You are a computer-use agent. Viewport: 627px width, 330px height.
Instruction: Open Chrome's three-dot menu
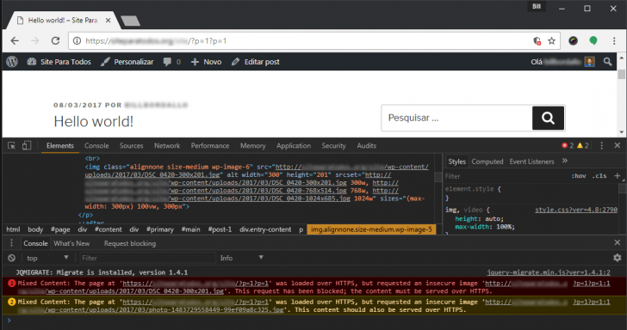pyautogui.click(x=614, y=40)
